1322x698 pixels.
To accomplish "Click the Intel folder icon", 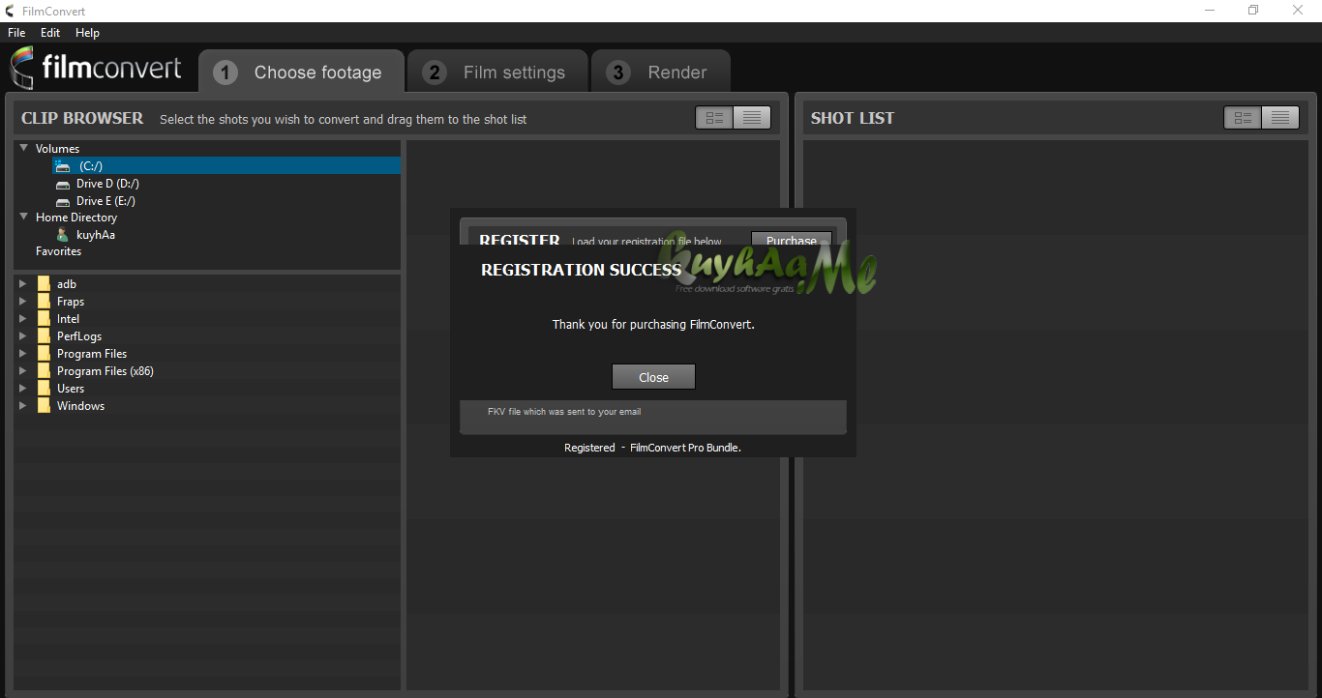I will pyautogui.click(x=44, y=319).
